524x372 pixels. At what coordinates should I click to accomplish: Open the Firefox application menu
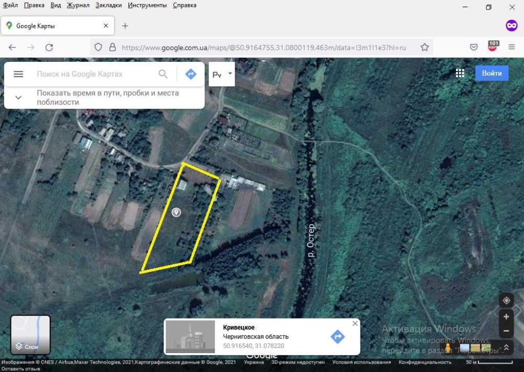point(511,47)
